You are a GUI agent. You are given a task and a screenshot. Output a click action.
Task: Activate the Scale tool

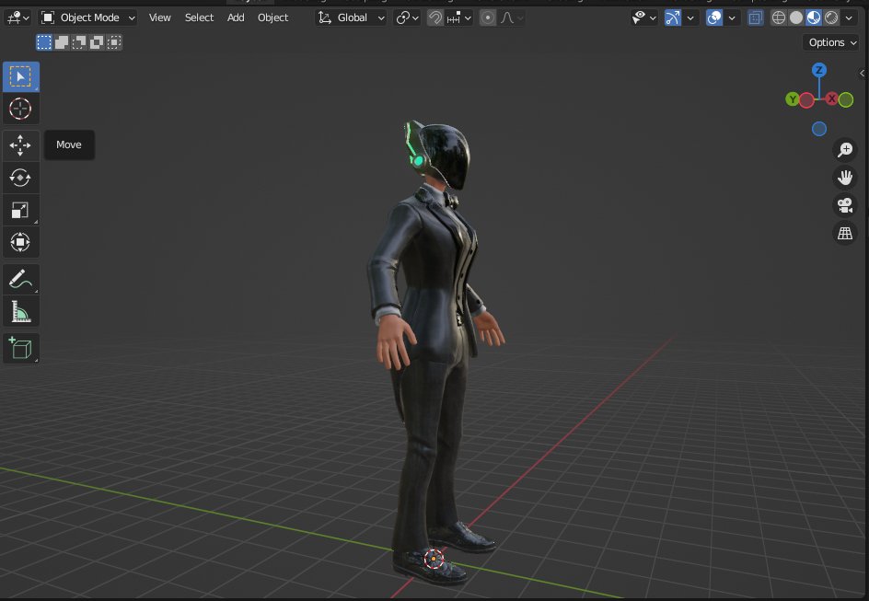click(20, 210)
